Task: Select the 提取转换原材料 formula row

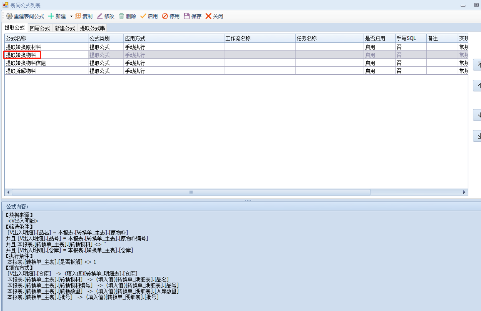Action: click(23, 47)
